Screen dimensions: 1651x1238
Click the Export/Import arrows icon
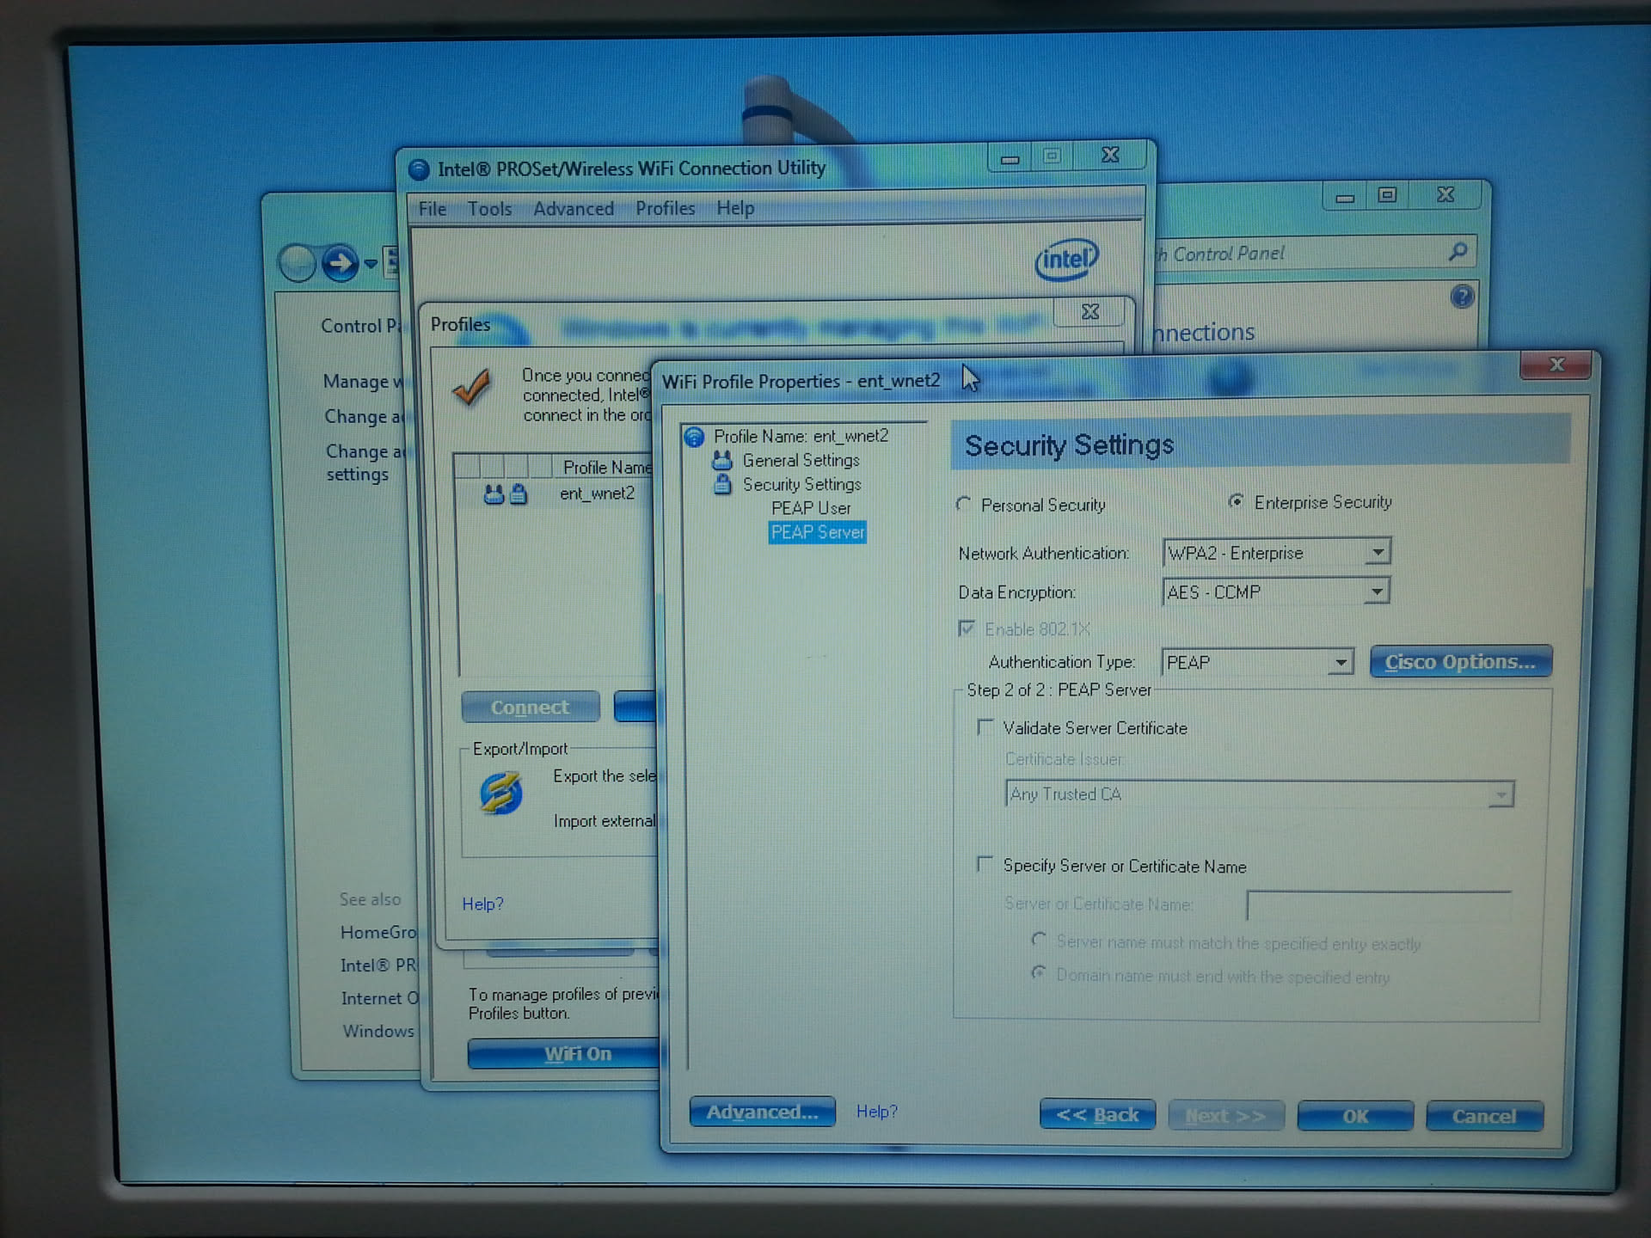pos(501,793)
